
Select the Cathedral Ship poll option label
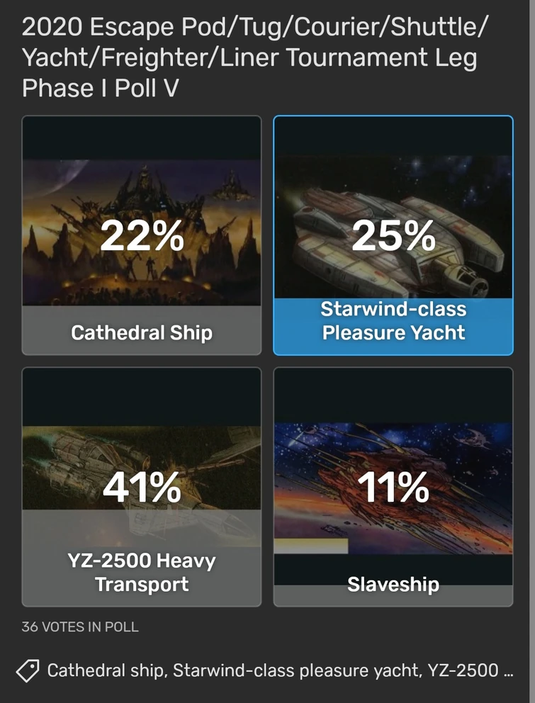point(142,332)
